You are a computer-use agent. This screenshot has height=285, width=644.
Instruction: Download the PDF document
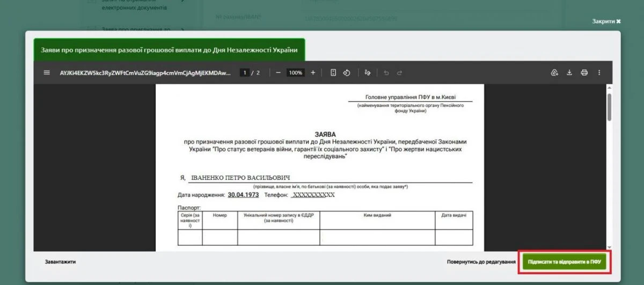569,72
